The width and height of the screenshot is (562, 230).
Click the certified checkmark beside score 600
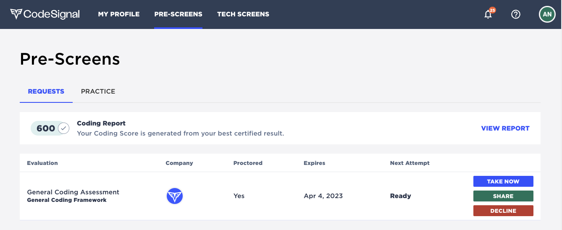[63, 128]
